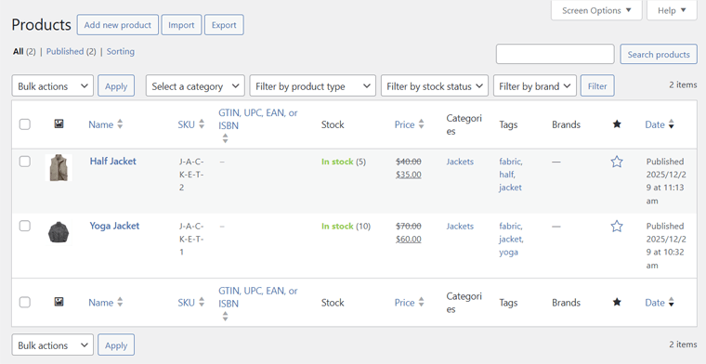Sort by Name in the bottom header
The width and height of the screenshot is (706, 364).
click(x=105, y=303)
